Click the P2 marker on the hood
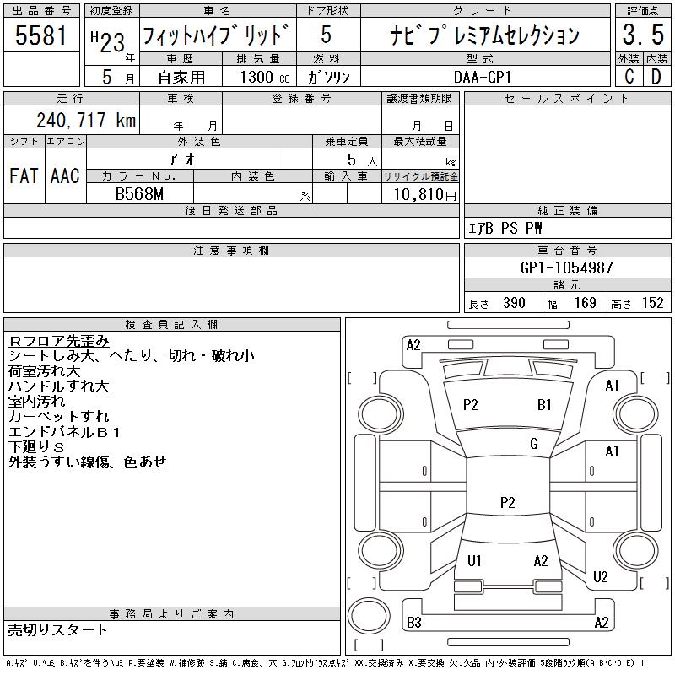 471,405
